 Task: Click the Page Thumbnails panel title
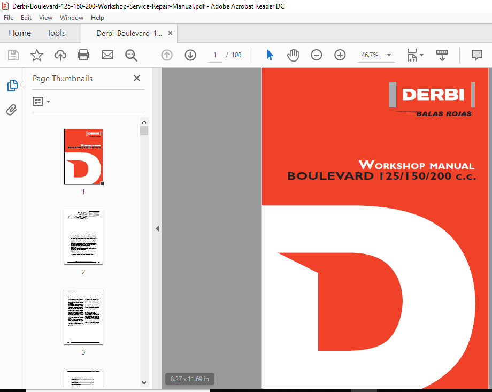(63, 79)
